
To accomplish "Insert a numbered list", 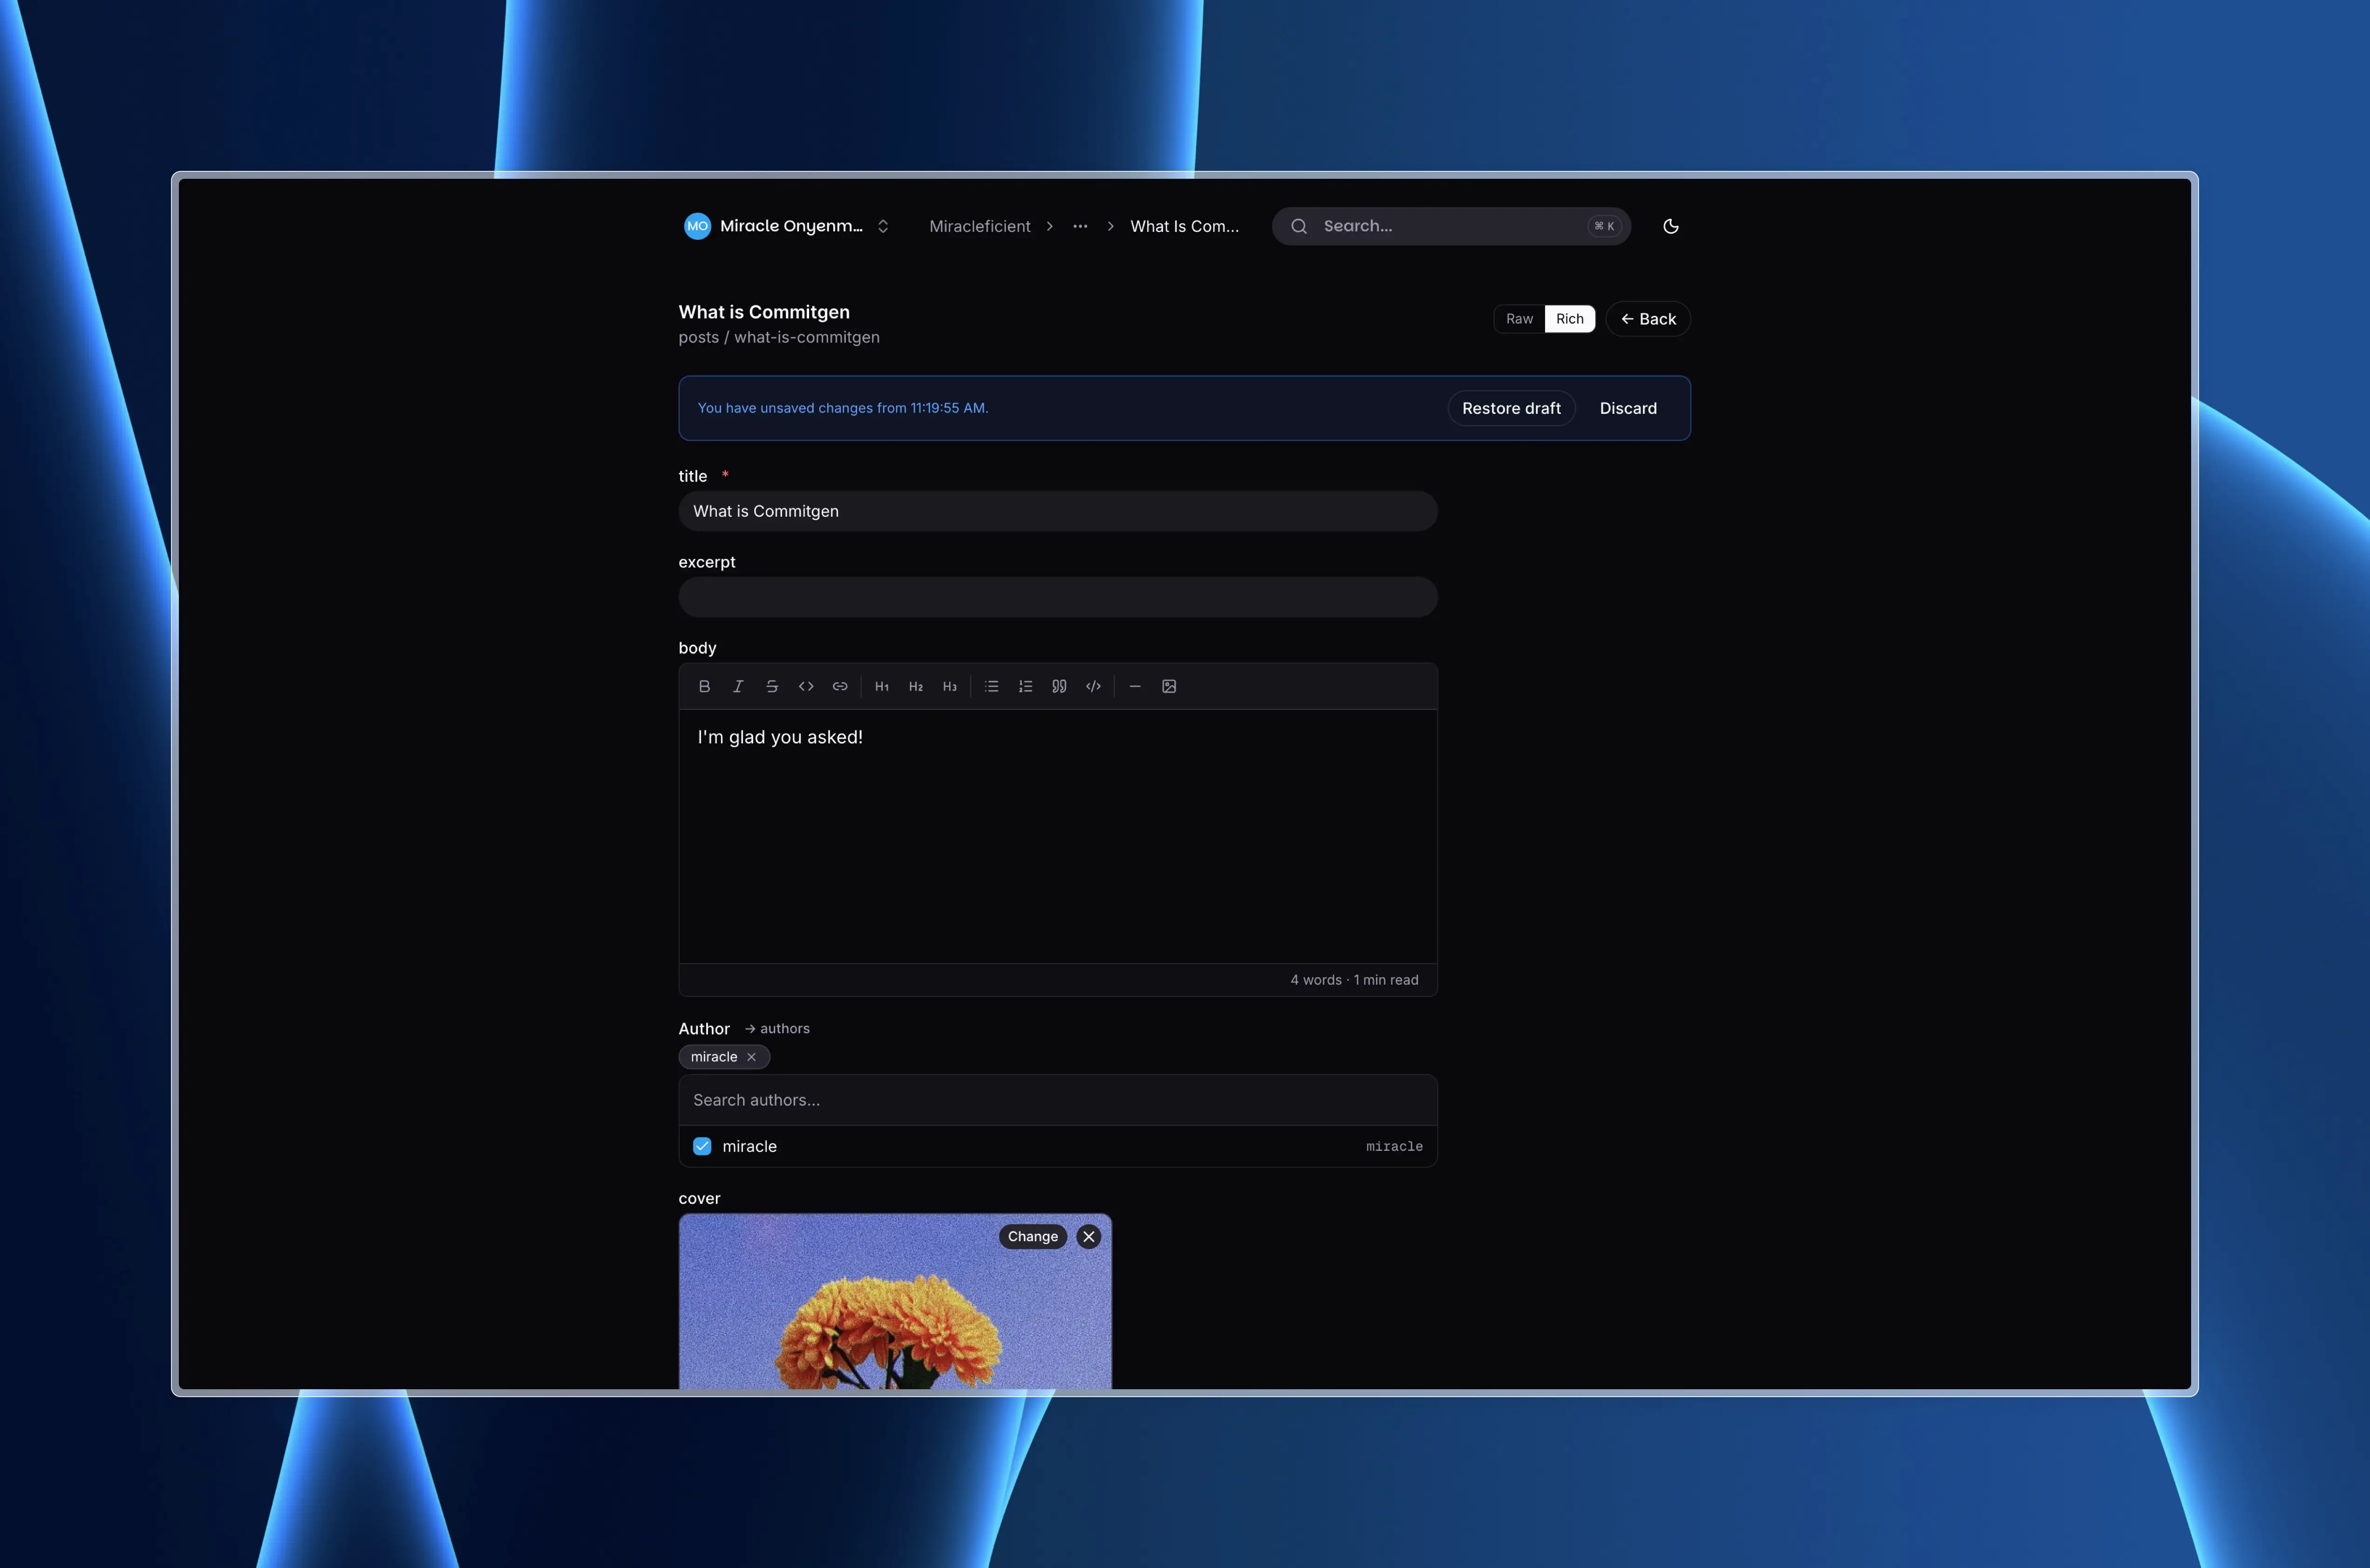I will (x=1025, y=686).
